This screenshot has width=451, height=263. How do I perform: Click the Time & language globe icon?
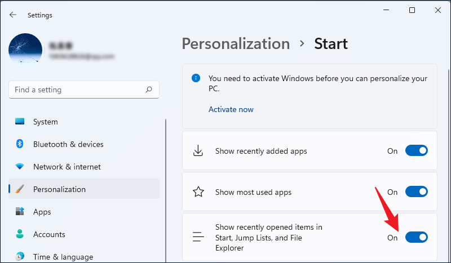[20, 256]
